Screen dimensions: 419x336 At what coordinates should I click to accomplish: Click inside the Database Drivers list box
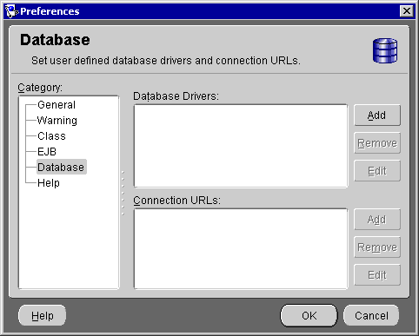click(241, 146)
